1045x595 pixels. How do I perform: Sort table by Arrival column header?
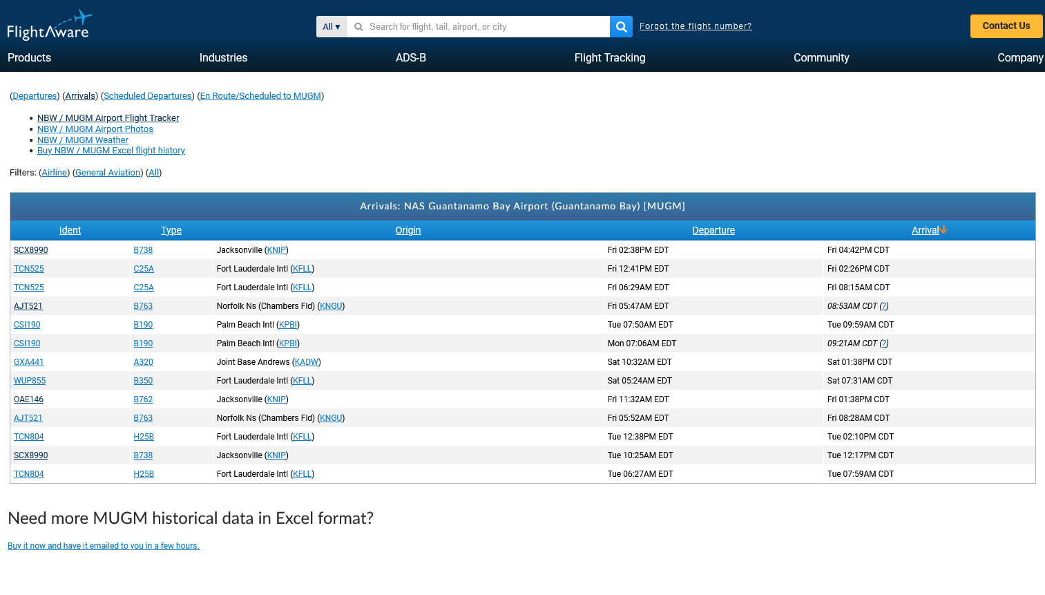tap(925, 230)
